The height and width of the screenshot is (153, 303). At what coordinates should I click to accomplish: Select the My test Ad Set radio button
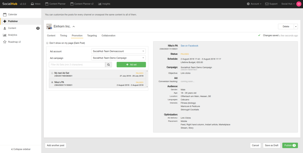[52, 73]
